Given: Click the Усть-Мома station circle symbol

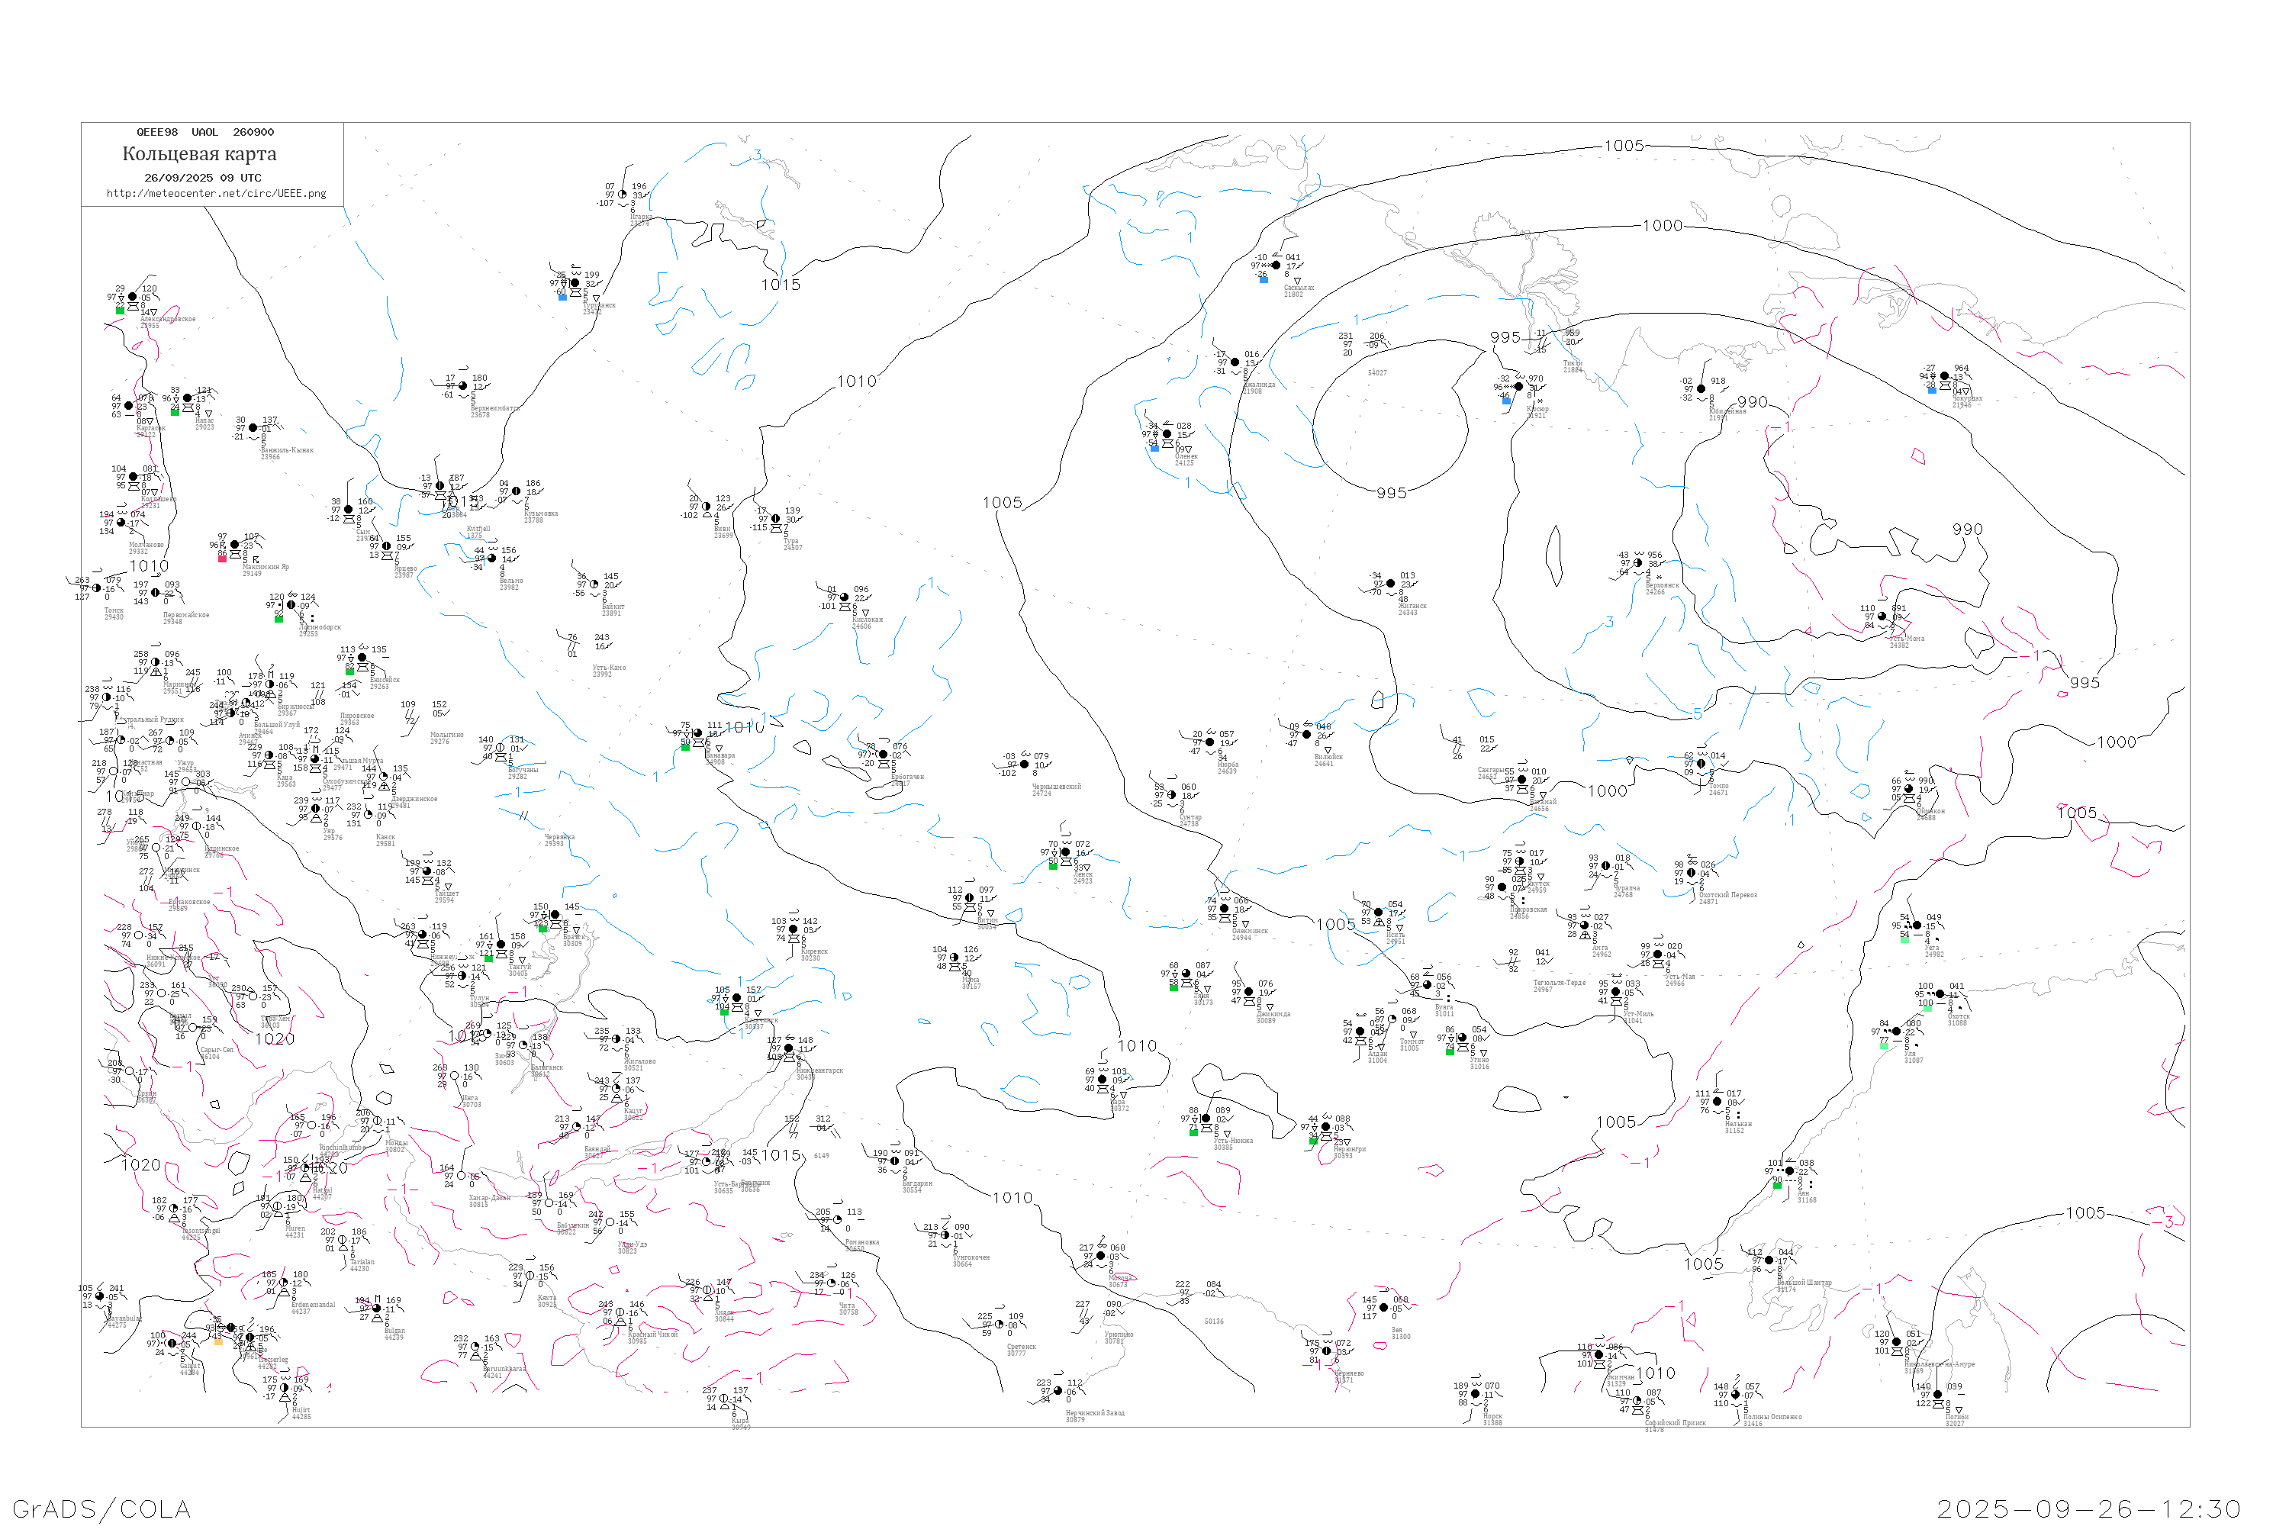Looking at the screenshot, I should pos(1882,617).
